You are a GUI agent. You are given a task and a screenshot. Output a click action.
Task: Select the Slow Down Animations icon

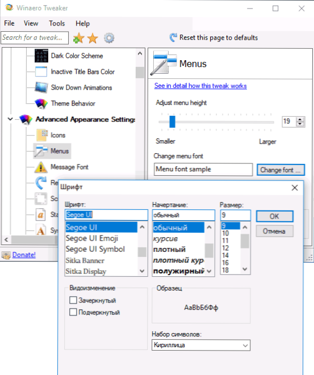pos(41,87)
